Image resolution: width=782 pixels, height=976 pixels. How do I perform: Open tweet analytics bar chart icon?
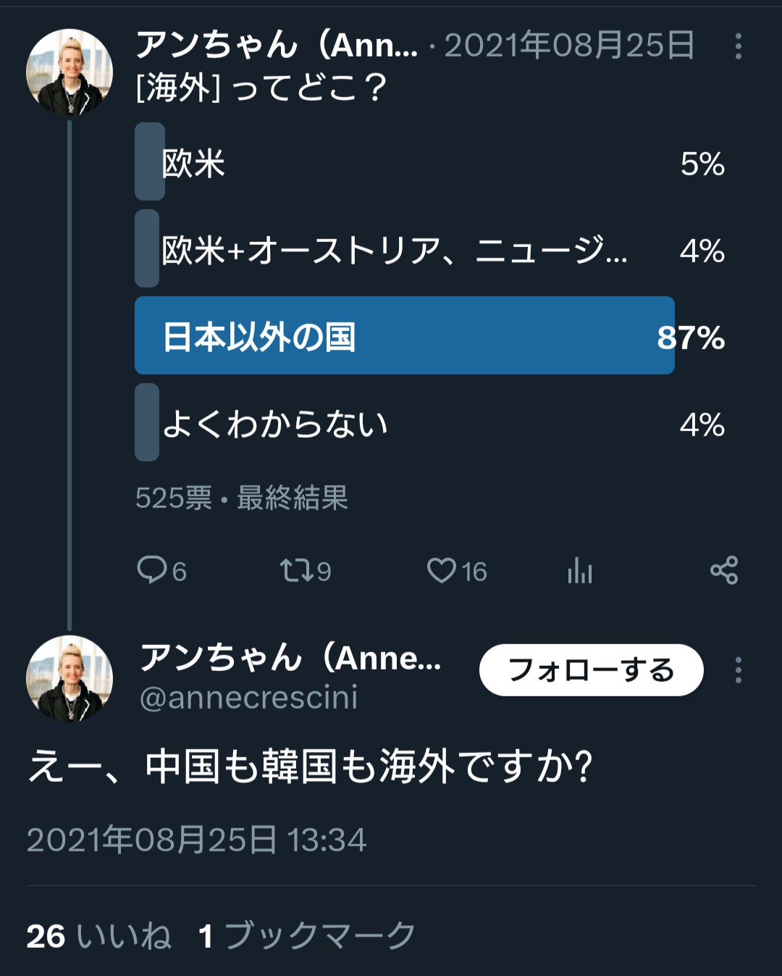tap(580, 570)
